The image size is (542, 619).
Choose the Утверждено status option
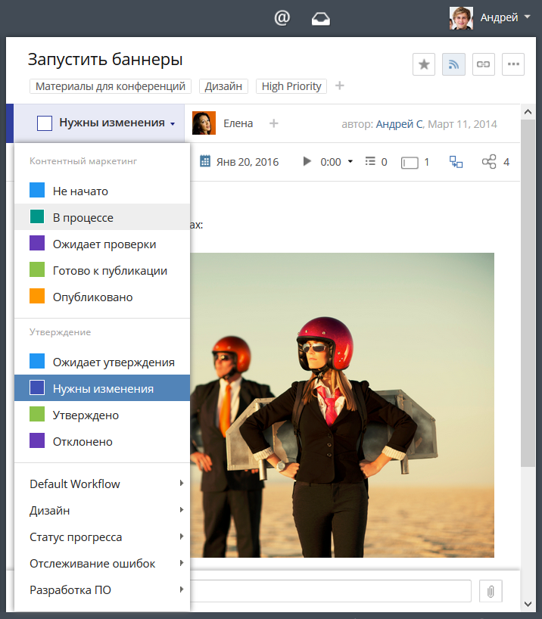[x=86, y=415]
